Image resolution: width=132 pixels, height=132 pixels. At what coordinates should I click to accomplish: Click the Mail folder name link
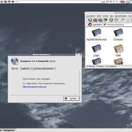click(x=118, y=55)
